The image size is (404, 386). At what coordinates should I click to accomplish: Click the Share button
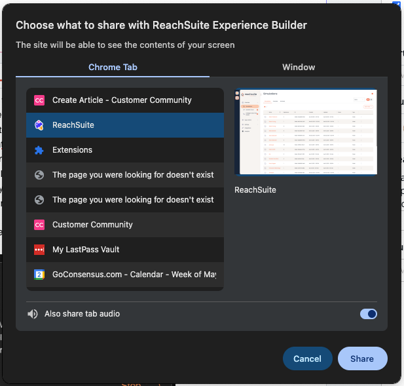point(363,358)
